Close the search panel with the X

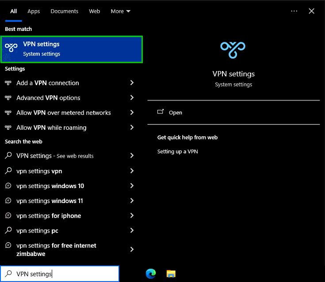(x=311, y=11)
